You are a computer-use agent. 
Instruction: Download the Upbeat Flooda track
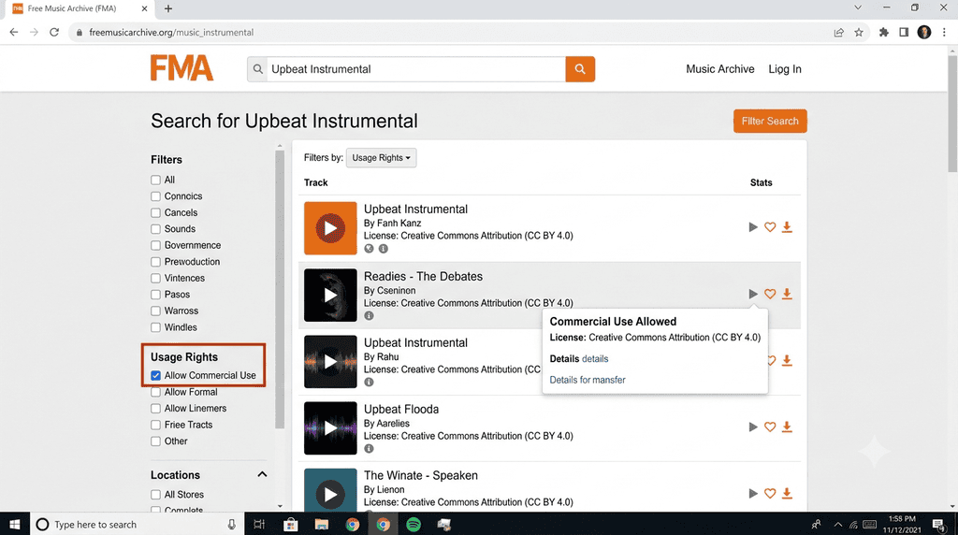(x=787, y=427)
